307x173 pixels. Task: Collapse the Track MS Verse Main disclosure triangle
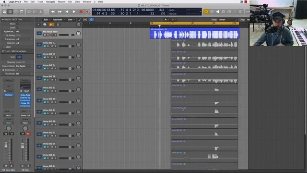[3, 51]
